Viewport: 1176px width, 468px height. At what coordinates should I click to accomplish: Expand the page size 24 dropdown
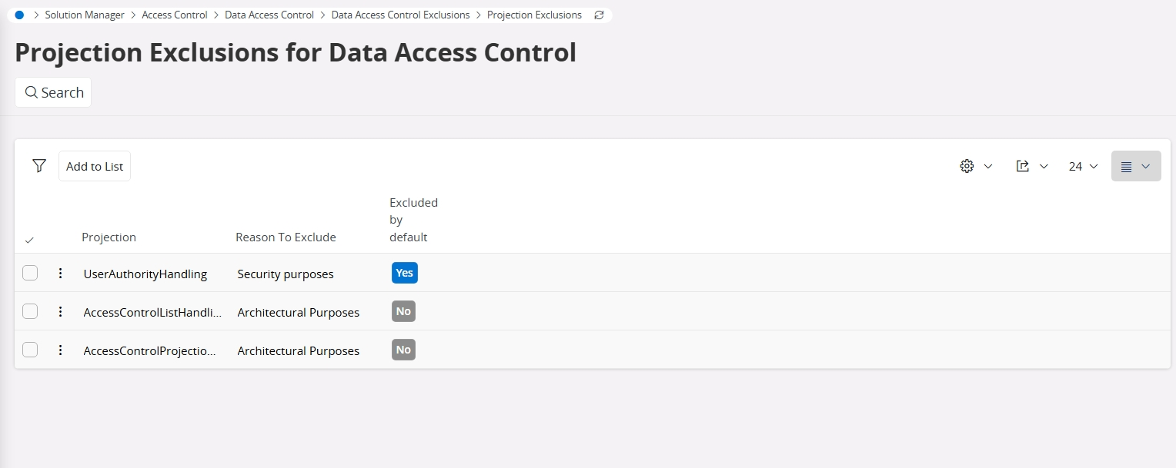(x=1083, y=166)
